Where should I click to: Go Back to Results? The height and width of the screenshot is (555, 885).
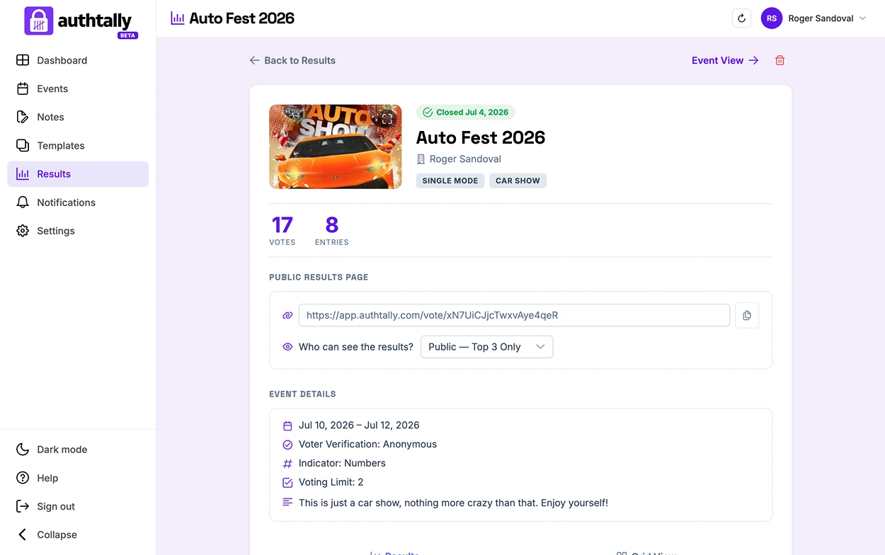pyautogui.click(x=292, y=60)
